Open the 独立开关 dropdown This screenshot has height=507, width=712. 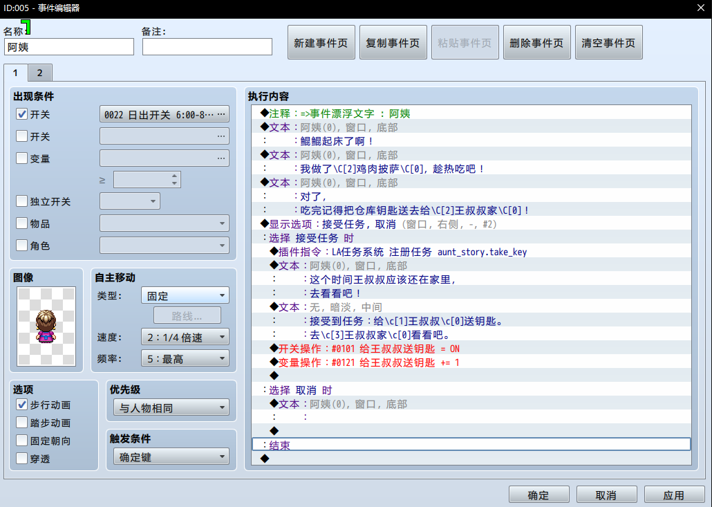pos(130,201)
